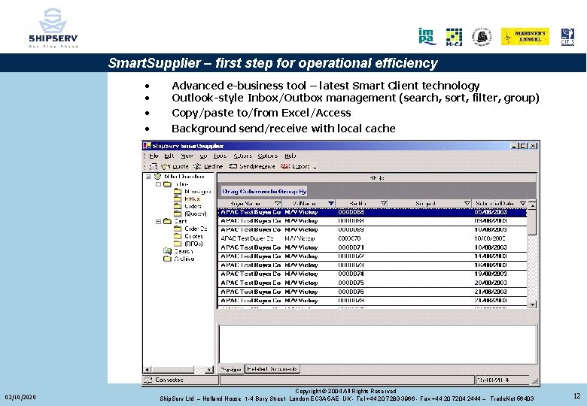The width and height of the screenshot is (587, 406).
Task: Click the root mailbox icon in the tree
Action: [x=157, y=176]
